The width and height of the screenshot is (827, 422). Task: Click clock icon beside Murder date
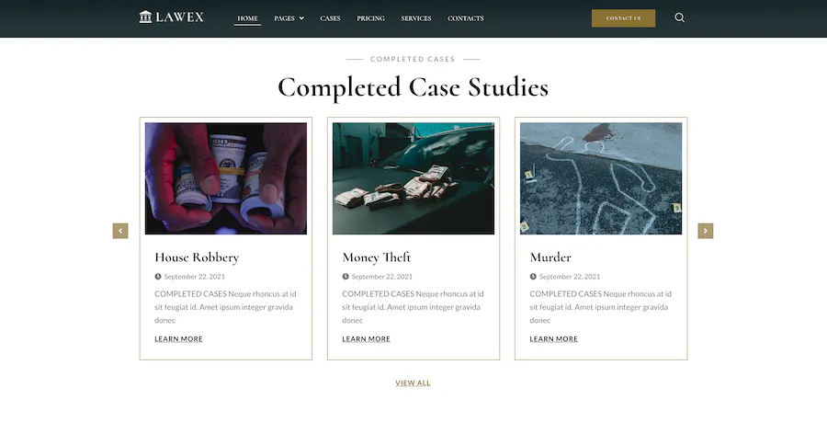533,277
